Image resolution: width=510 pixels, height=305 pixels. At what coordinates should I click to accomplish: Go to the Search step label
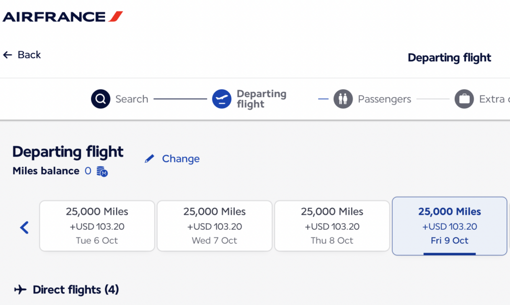(131, 99)
